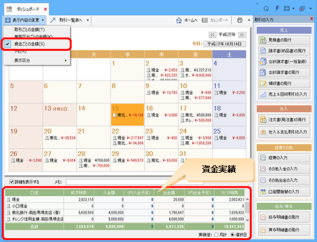Image resolution: width=317 pixels, height=242 pixels.
Task: Go to next year with >> button
Action: (242, 34)
